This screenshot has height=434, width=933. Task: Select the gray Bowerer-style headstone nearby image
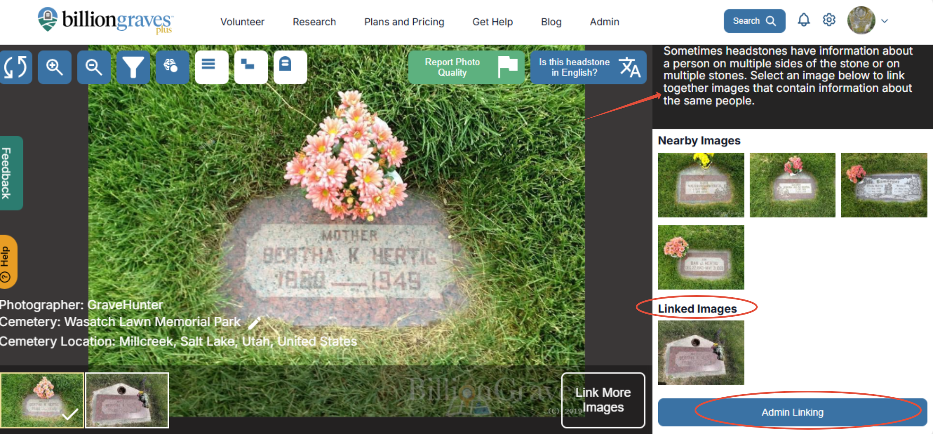coord(884,185)
